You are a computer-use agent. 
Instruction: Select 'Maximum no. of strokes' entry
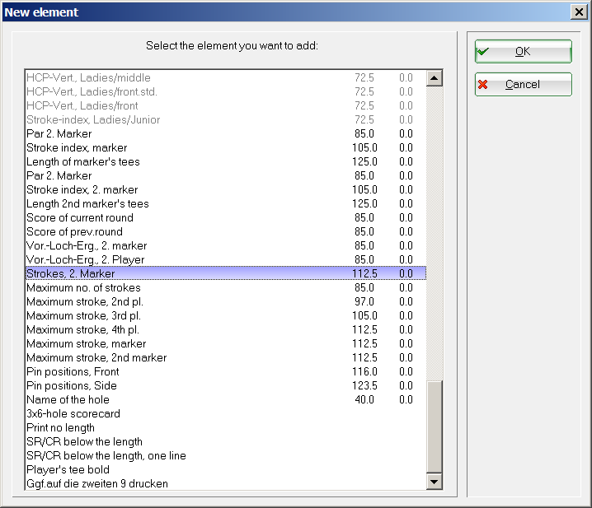point(83,287)
